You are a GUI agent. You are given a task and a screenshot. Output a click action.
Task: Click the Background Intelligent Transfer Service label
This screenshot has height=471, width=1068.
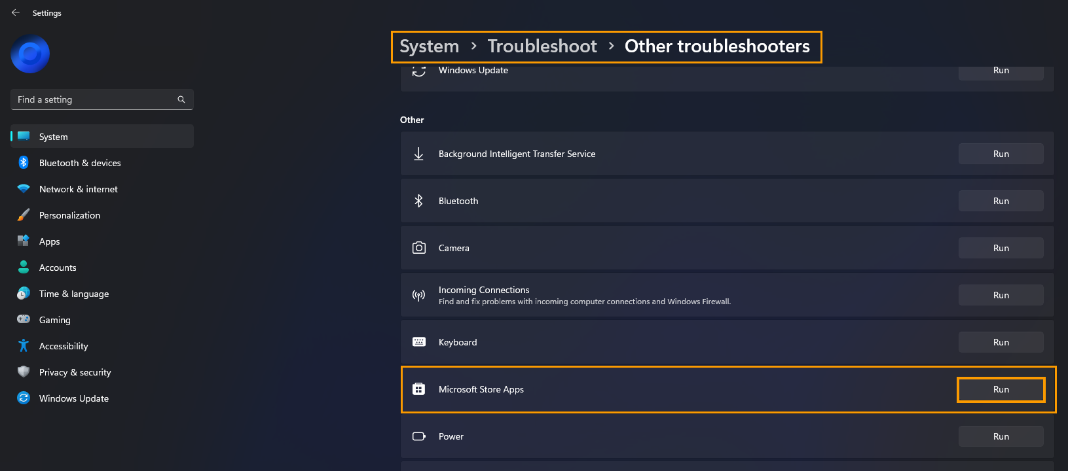click(517, 154)
